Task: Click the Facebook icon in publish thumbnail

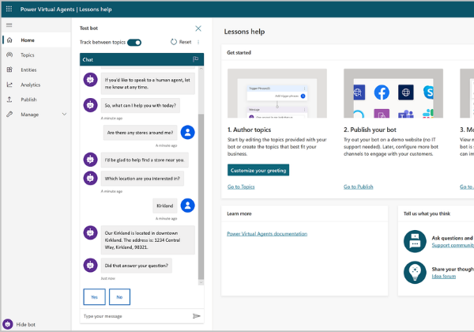Action: click(x=382, y=92)
